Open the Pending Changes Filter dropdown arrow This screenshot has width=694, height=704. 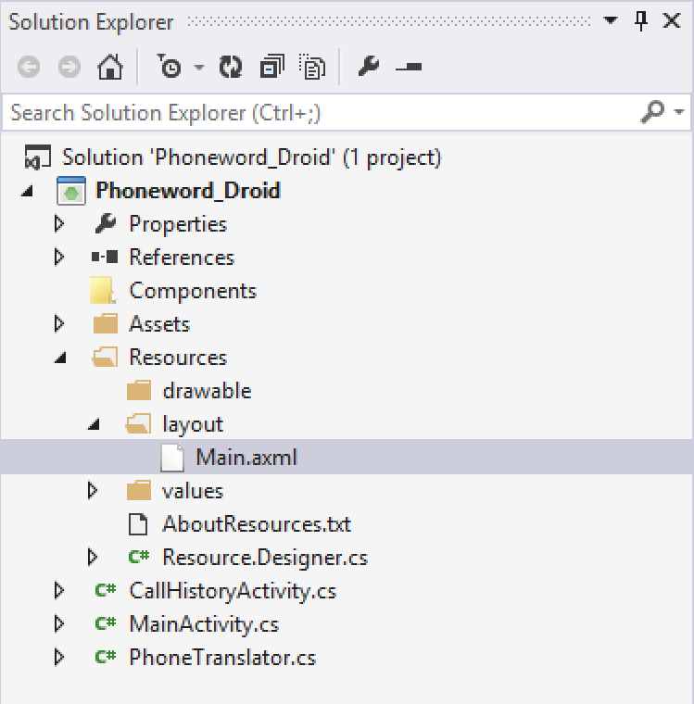tap(198, 68)
